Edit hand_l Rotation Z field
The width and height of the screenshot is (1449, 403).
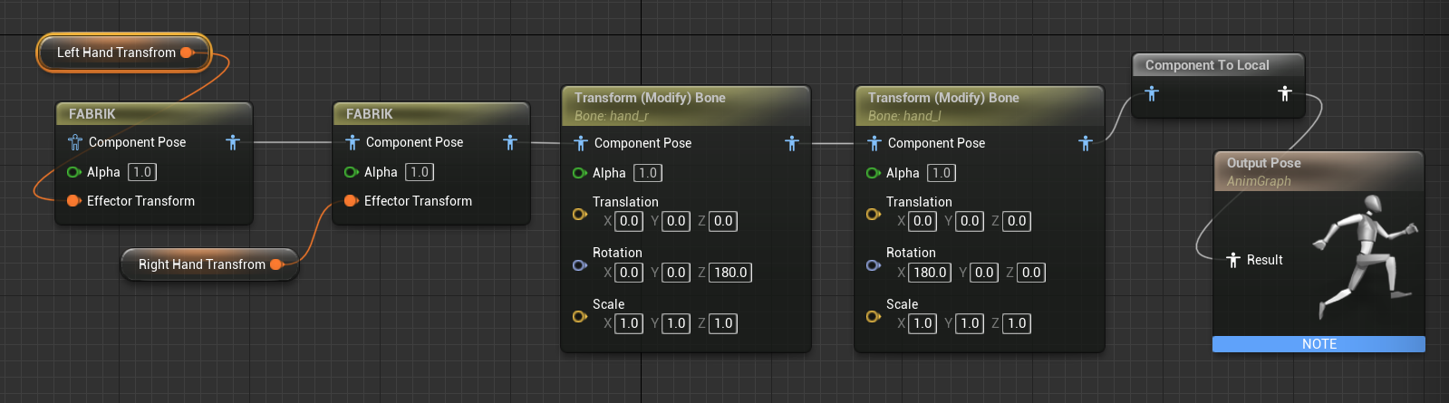(x=1031, y=273)
